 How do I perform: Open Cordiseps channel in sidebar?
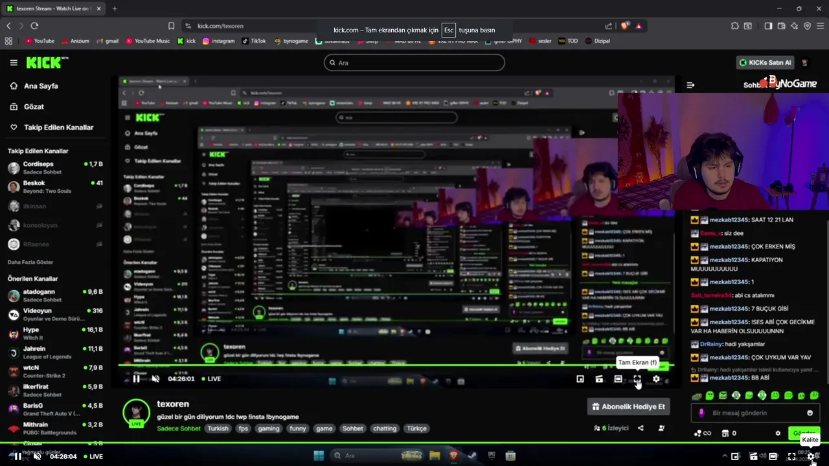coord(55,168)
